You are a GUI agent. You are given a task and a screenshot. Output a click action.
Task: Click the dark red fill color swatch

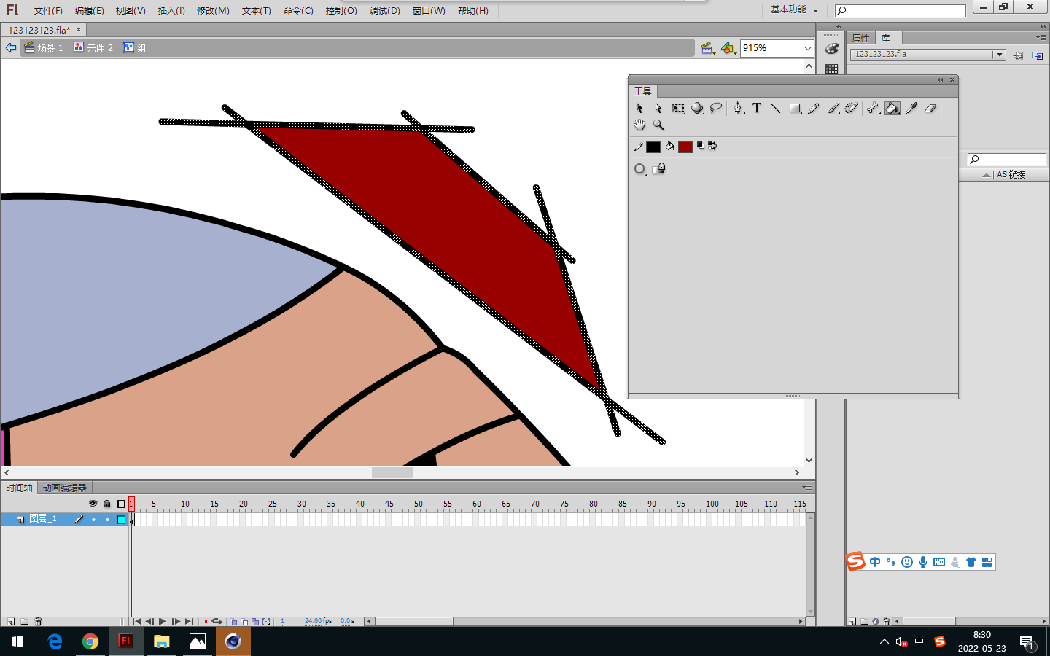pyautogui.click(x=685, y=147)
